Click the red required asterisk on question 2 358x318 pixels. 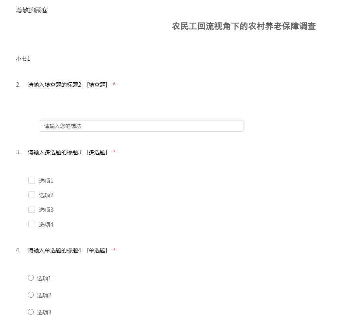(x=114, y=85)
